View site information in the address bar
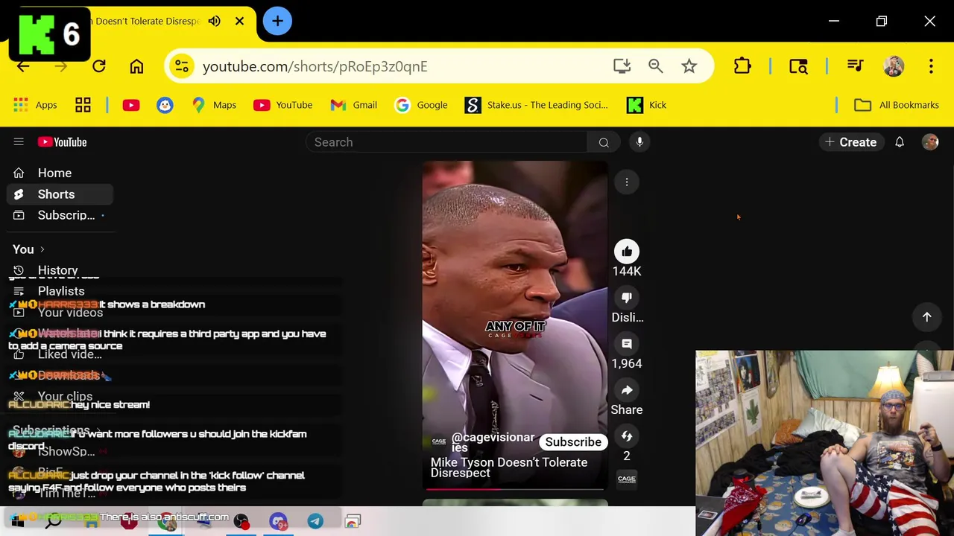 click(182, 66)
